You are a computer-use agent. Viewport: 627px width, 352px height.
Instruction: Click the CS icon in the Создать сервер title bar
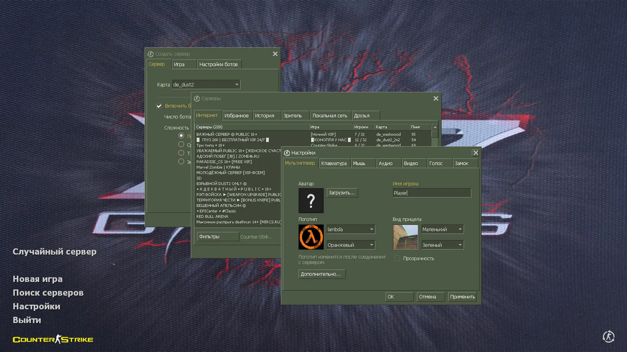click(150, 54)
